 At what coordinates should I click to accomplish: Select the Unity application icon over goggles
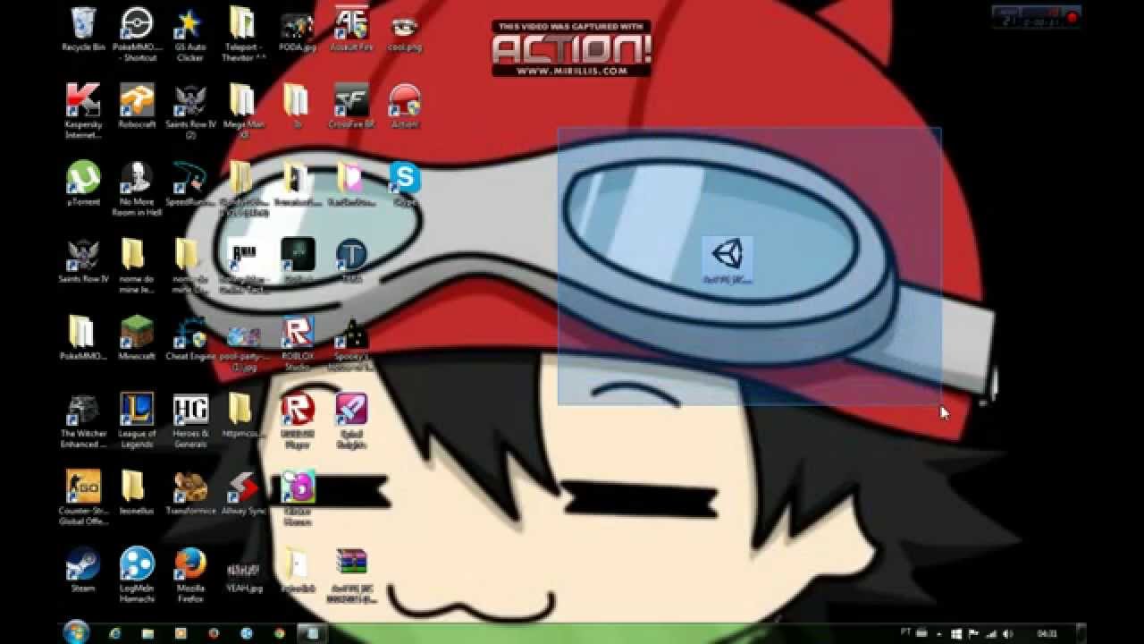(x=727, y=261)
